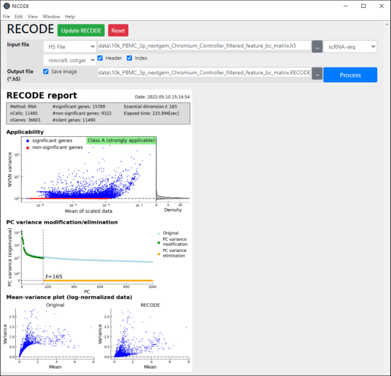Uncheck the Save image checkbox
This screenshot has height=376, width=391.
(x=45, y=71)
